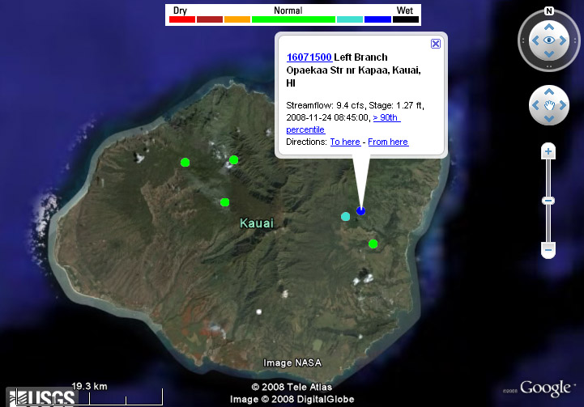Click the zoom slider handle
Viewport: 584px width, 407px height.
(548, 200)
